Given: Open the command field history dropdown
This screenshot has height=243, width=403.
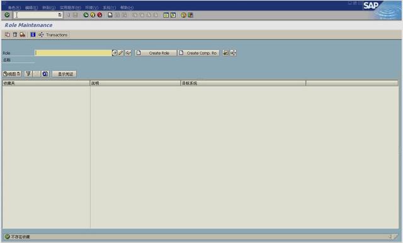Looking at the screenshot, I should (60, 15).
